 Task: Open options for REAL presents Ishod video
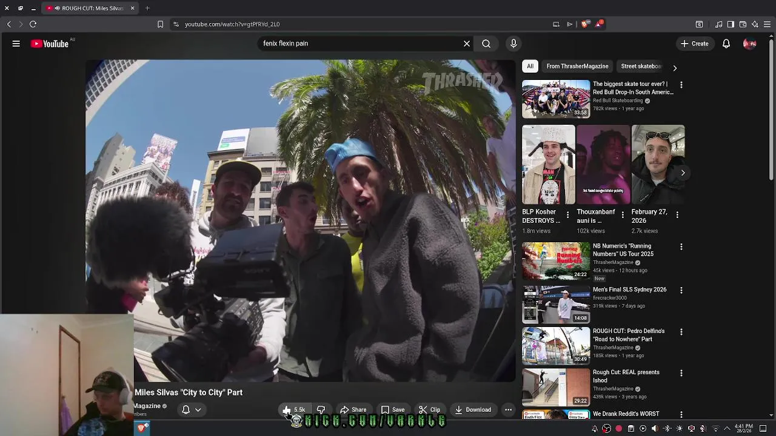point(681,373)
